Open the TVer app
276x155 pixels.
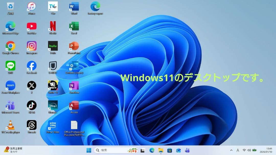(x=53, y=6)
